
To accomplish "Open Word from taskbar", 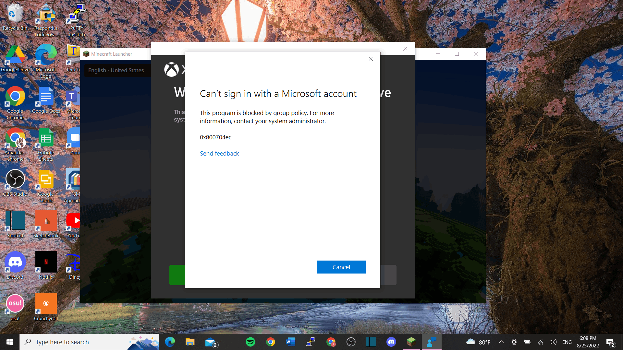I will pyautogui.click(x=291, y=342).
